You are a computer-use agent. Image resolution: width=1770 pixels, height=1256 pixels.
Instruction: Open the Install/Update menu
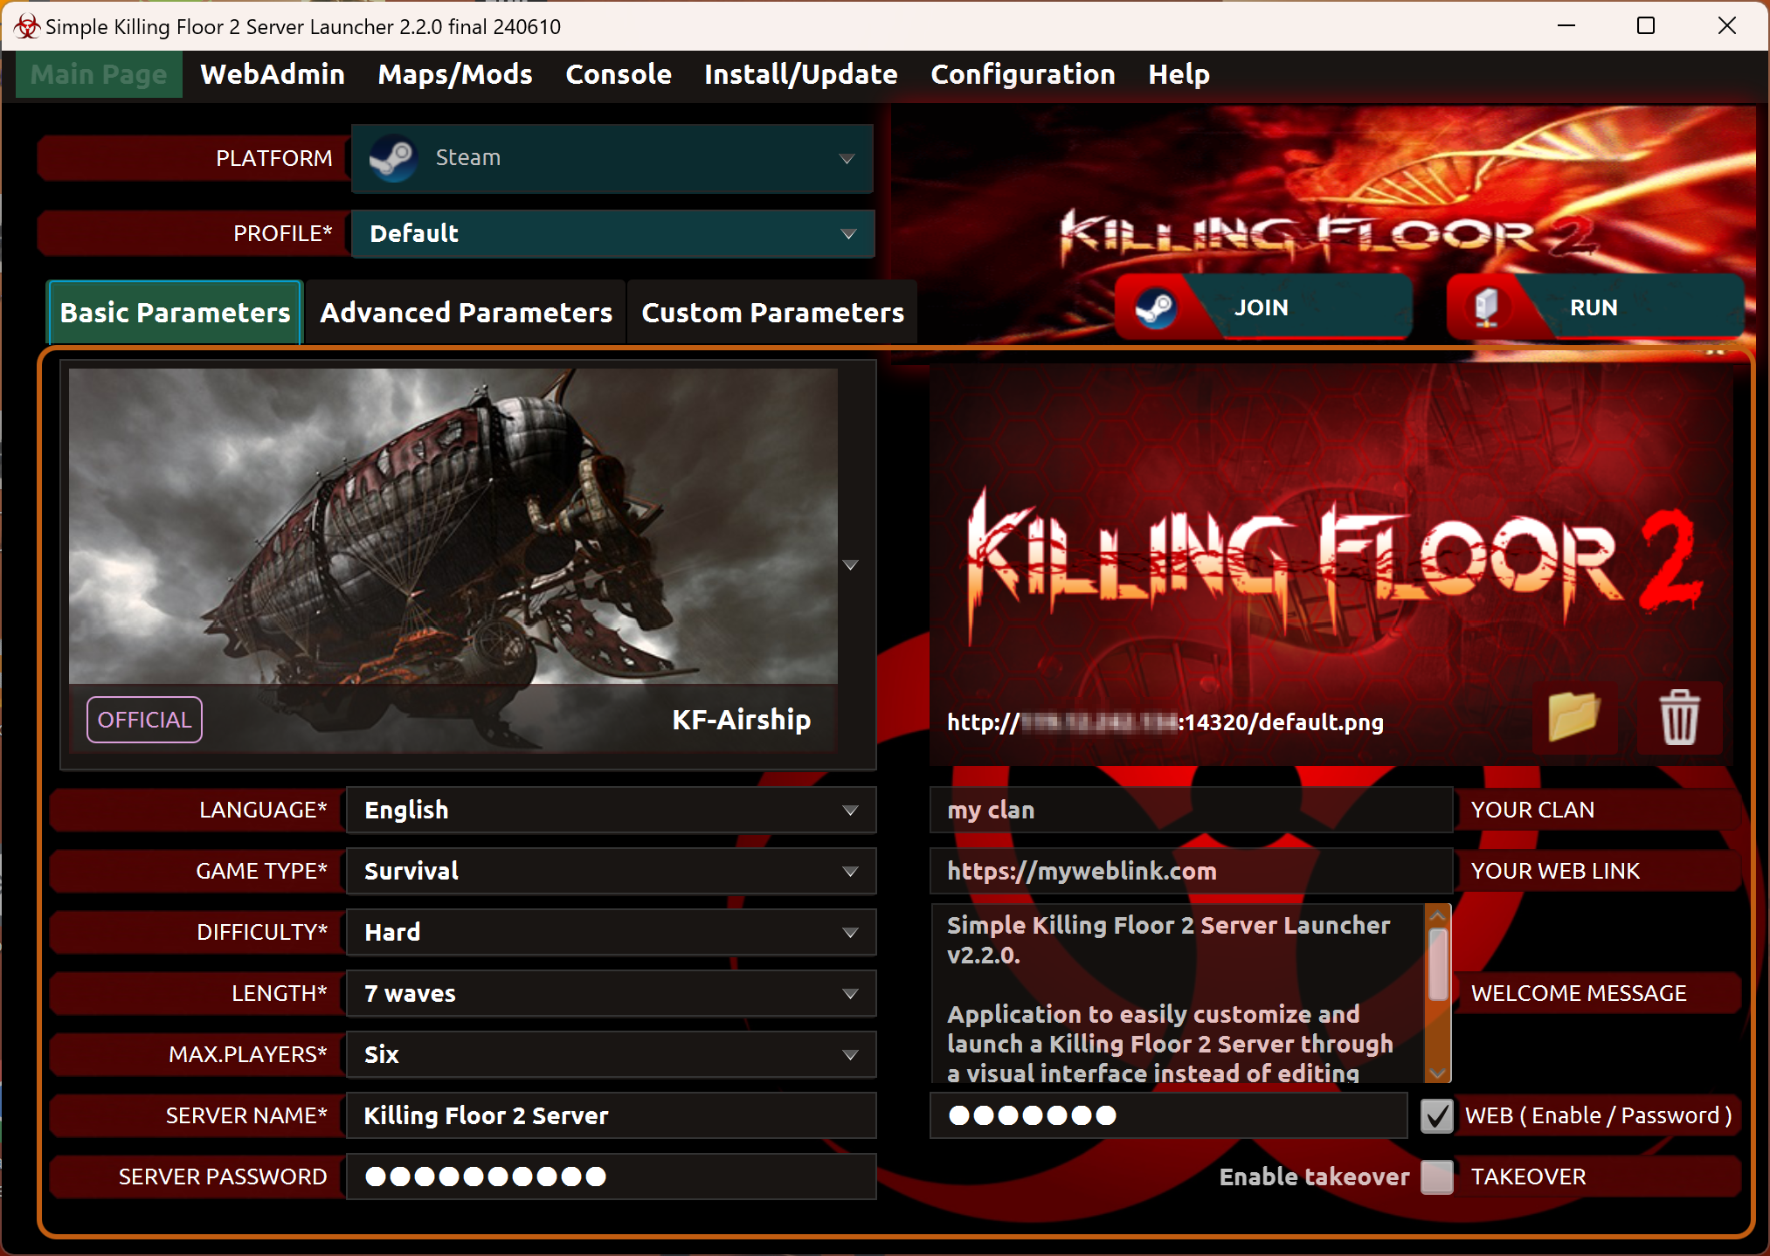800,74
